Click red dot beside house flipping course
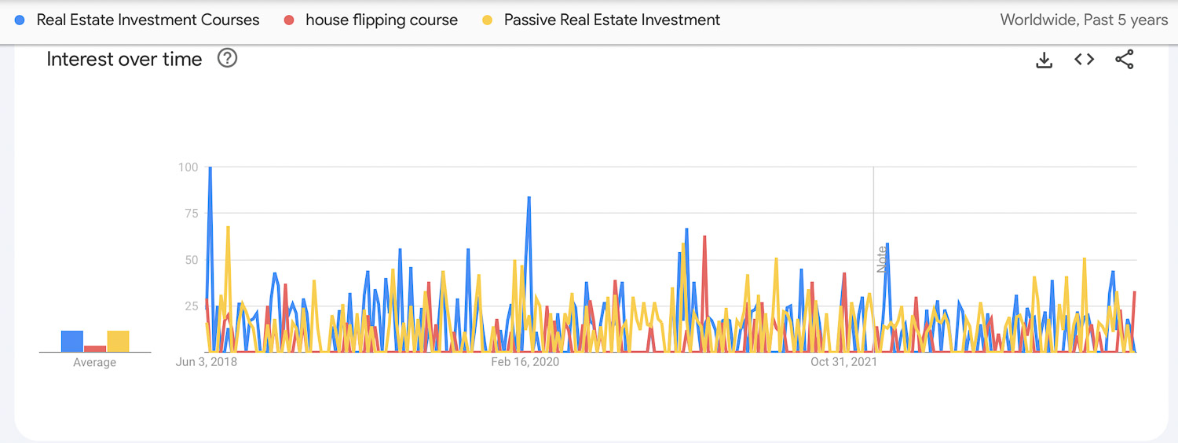The height and width of the screenshot is (443, 1178). [x=289, y=20]
